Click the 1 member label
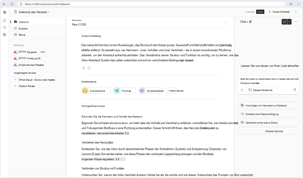Screen dimensions: 303x178 (250, 12)
